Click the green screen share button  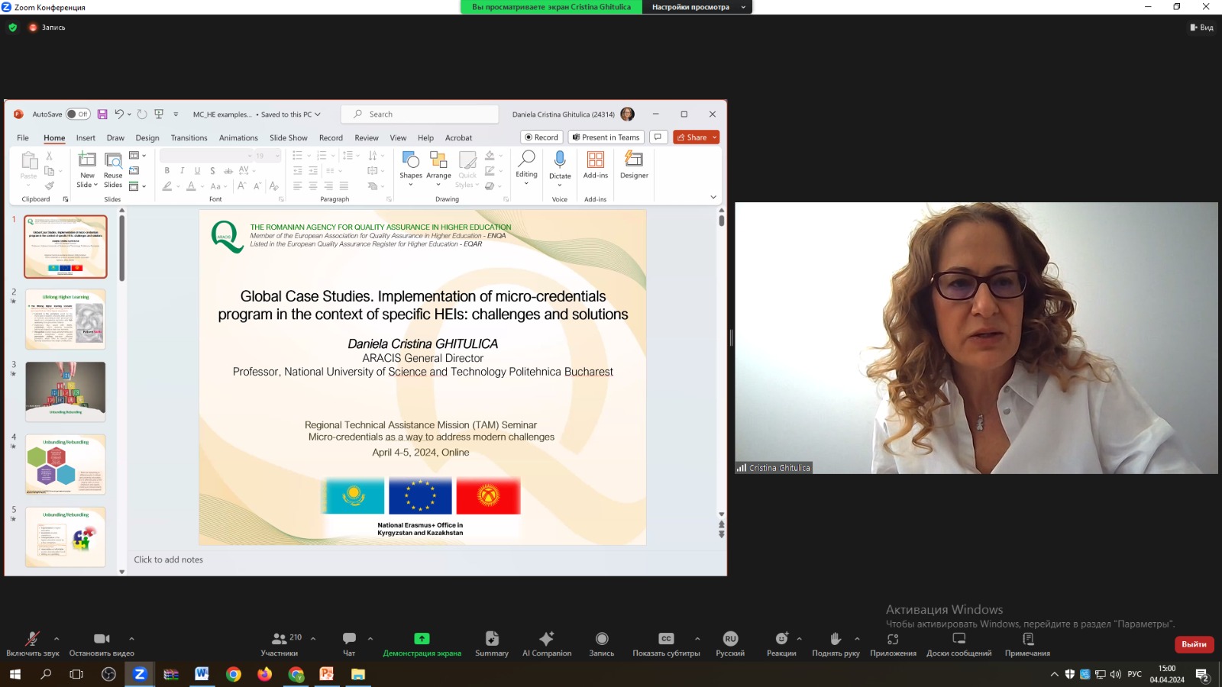click(x=422, y=639)
